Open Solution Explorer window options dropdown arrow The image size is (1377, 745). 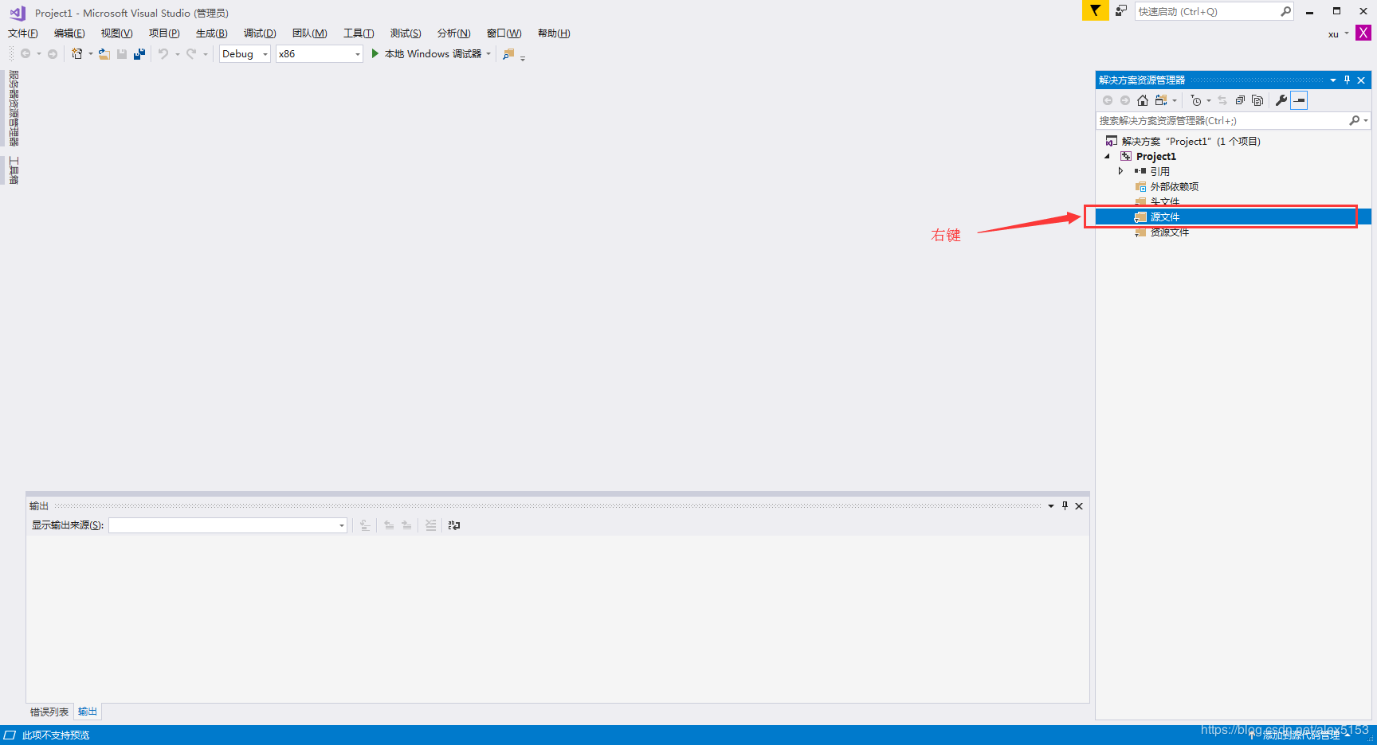click(x=1332, y=80)
